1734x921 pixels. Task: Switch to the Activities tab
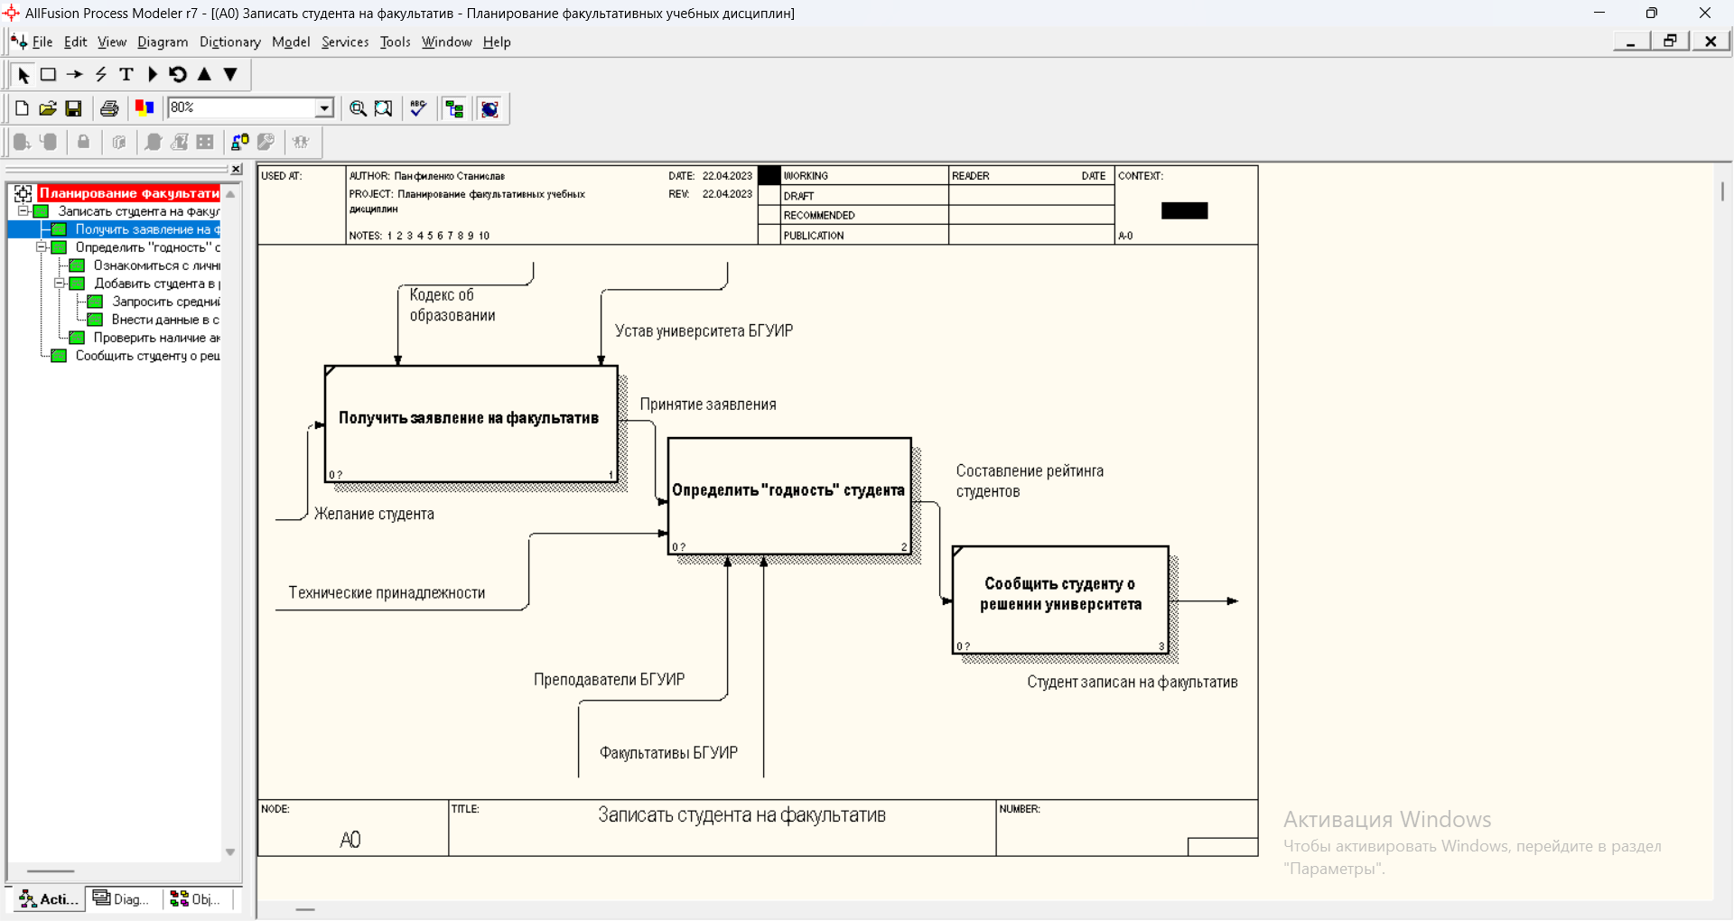49,899
